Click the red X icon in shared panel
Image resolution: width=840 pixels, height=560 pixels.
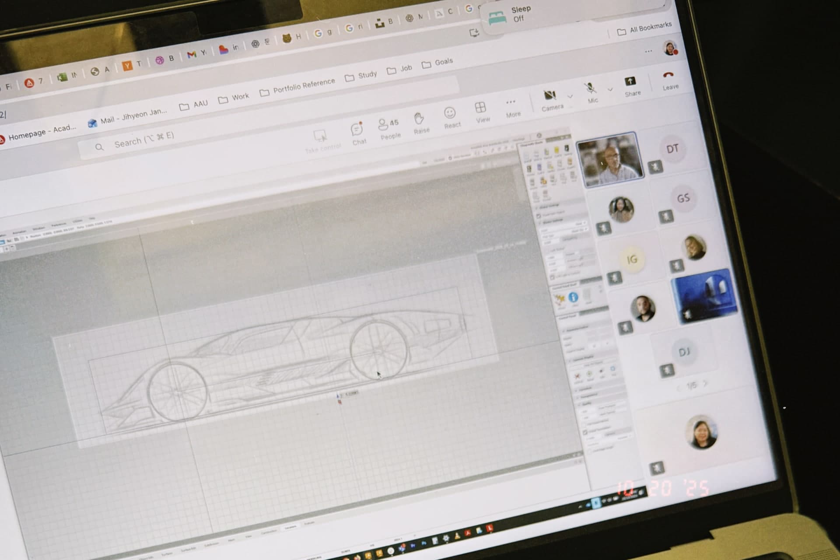pos(577,376)
